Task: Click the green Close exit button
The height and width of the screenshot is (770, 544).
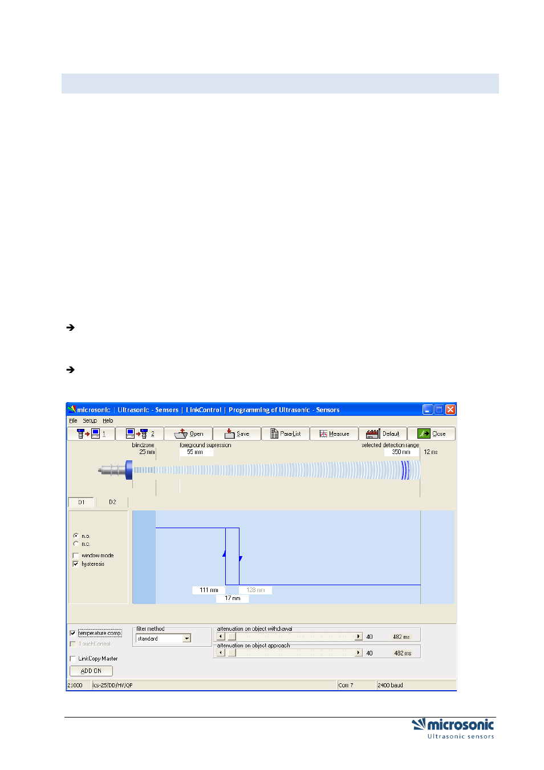Action: [431, 433]
